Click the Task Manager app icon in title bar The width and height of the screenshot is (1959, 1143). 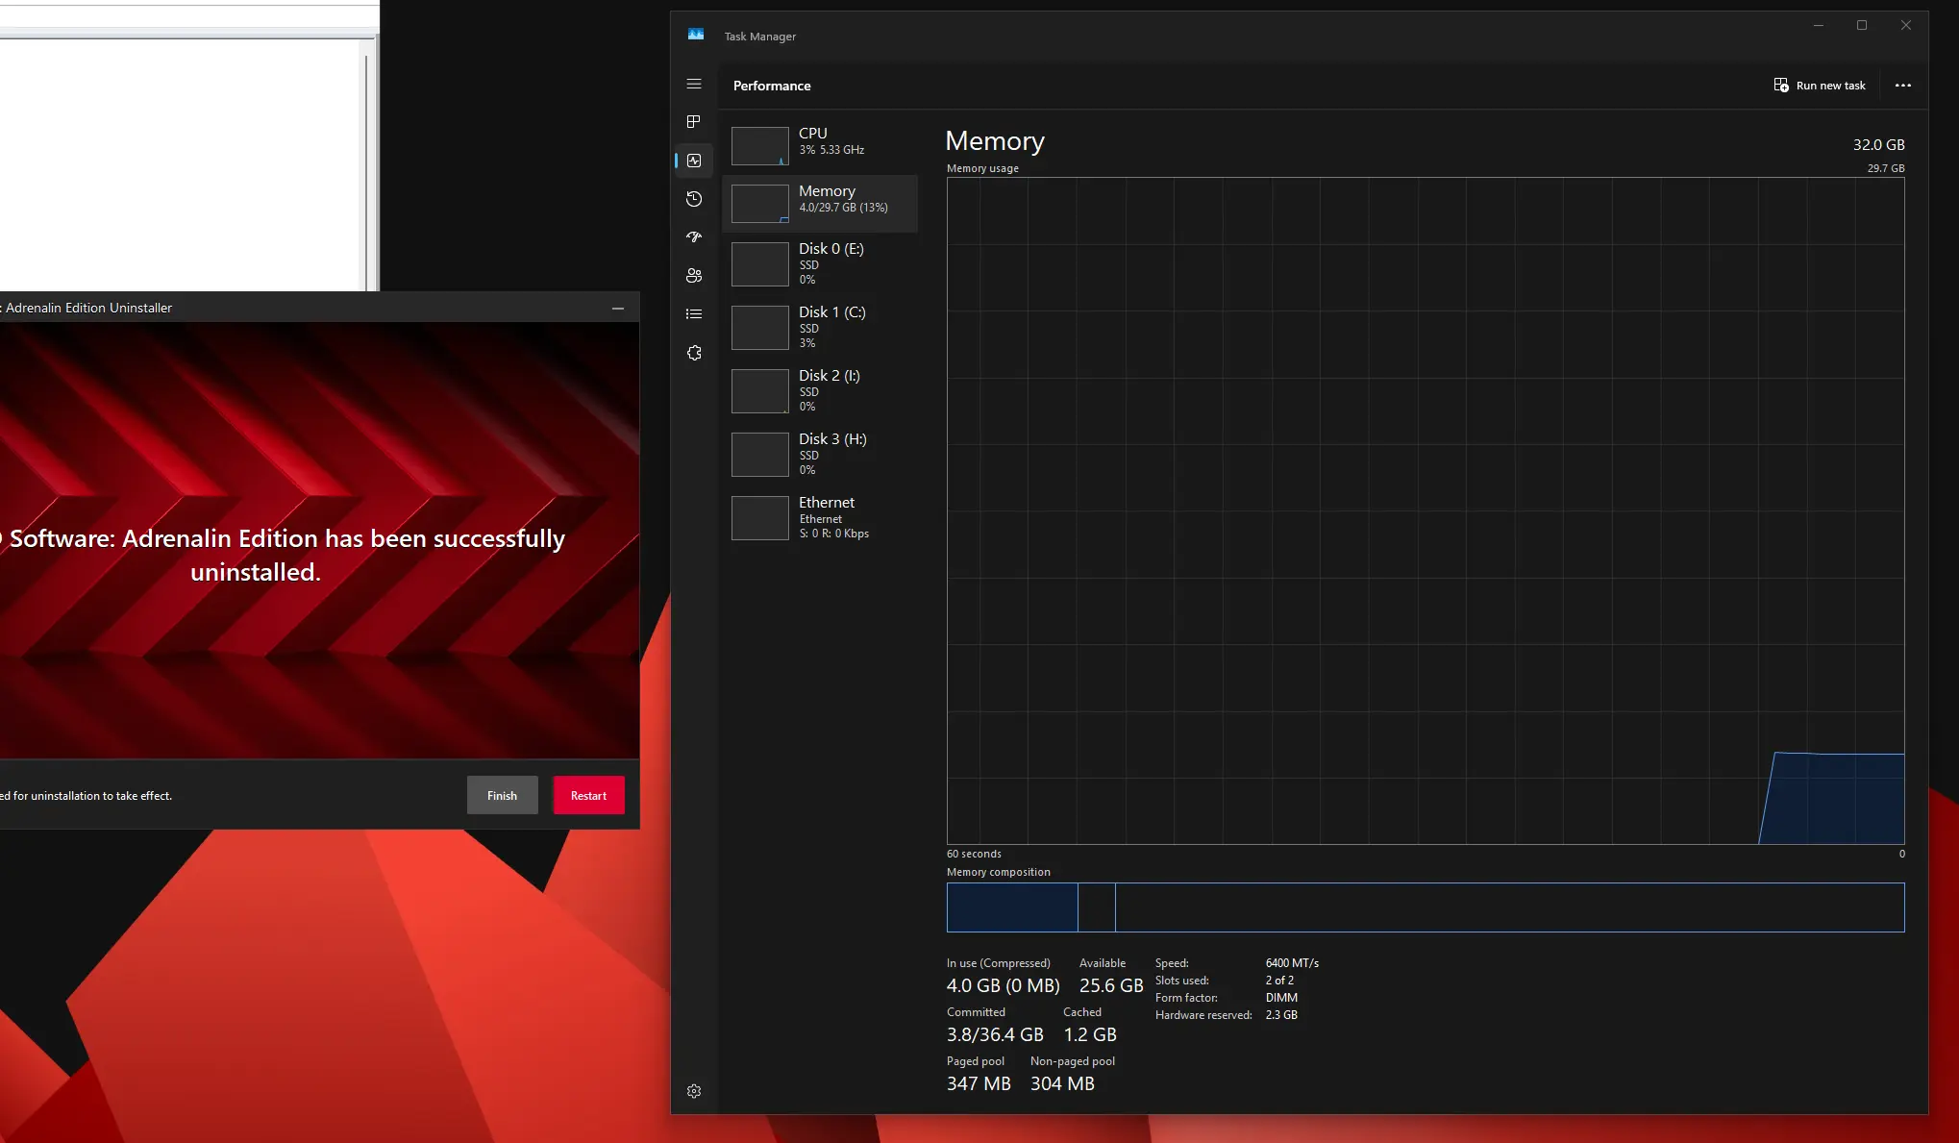[x=696, y=36]
